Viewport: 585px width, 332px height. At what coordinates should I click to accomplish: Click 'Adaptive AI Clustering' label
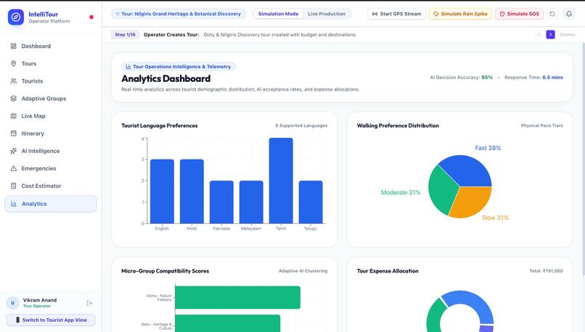[x=303, y=271]
